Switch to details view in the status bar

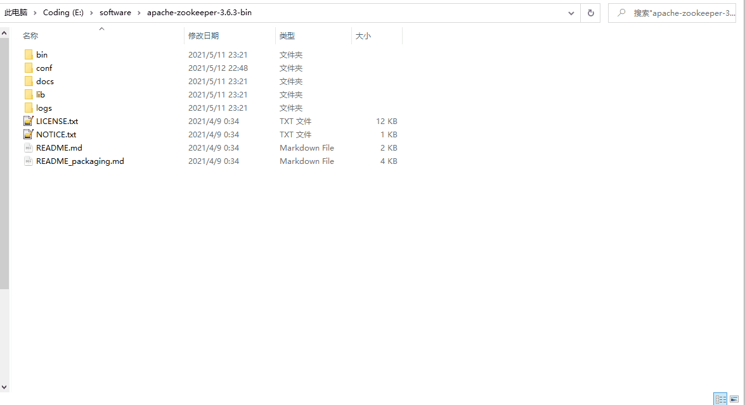pos(720,399)
